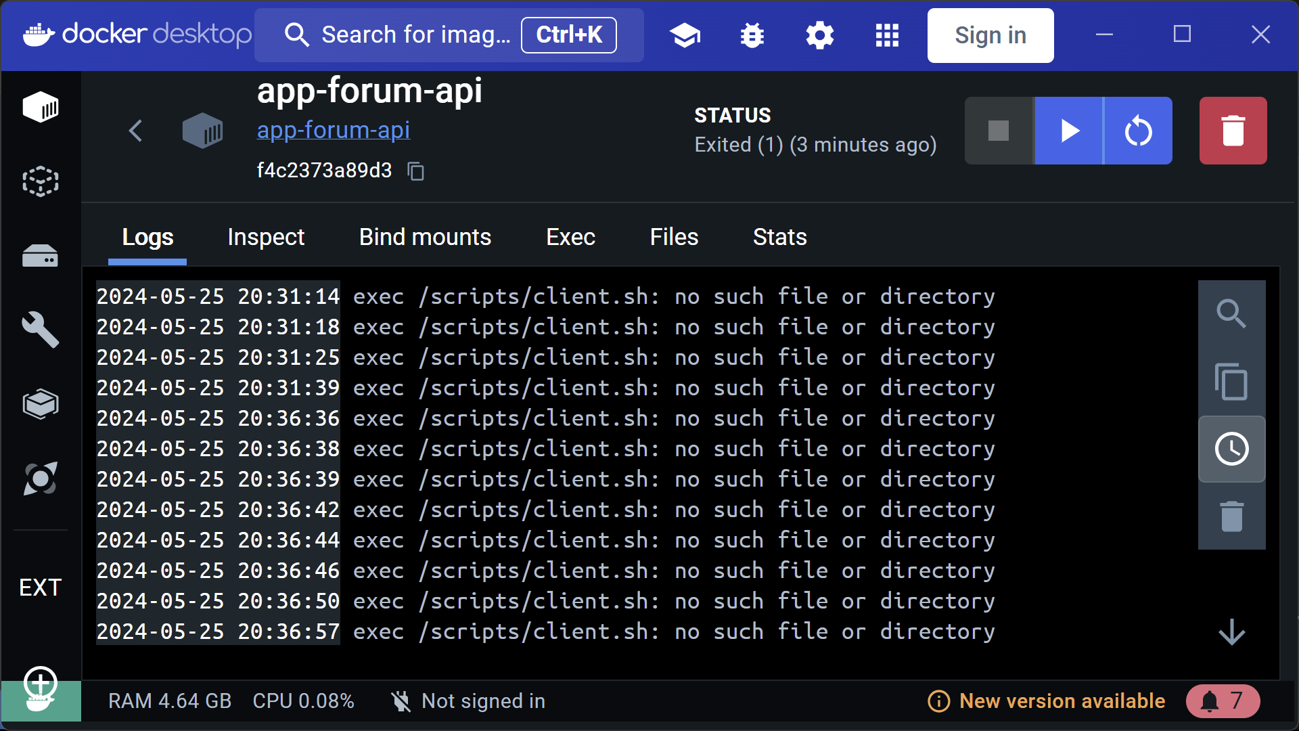Switch to the Files tab
This screenshot has width=1299, height=731.
[x=674, y=238]
